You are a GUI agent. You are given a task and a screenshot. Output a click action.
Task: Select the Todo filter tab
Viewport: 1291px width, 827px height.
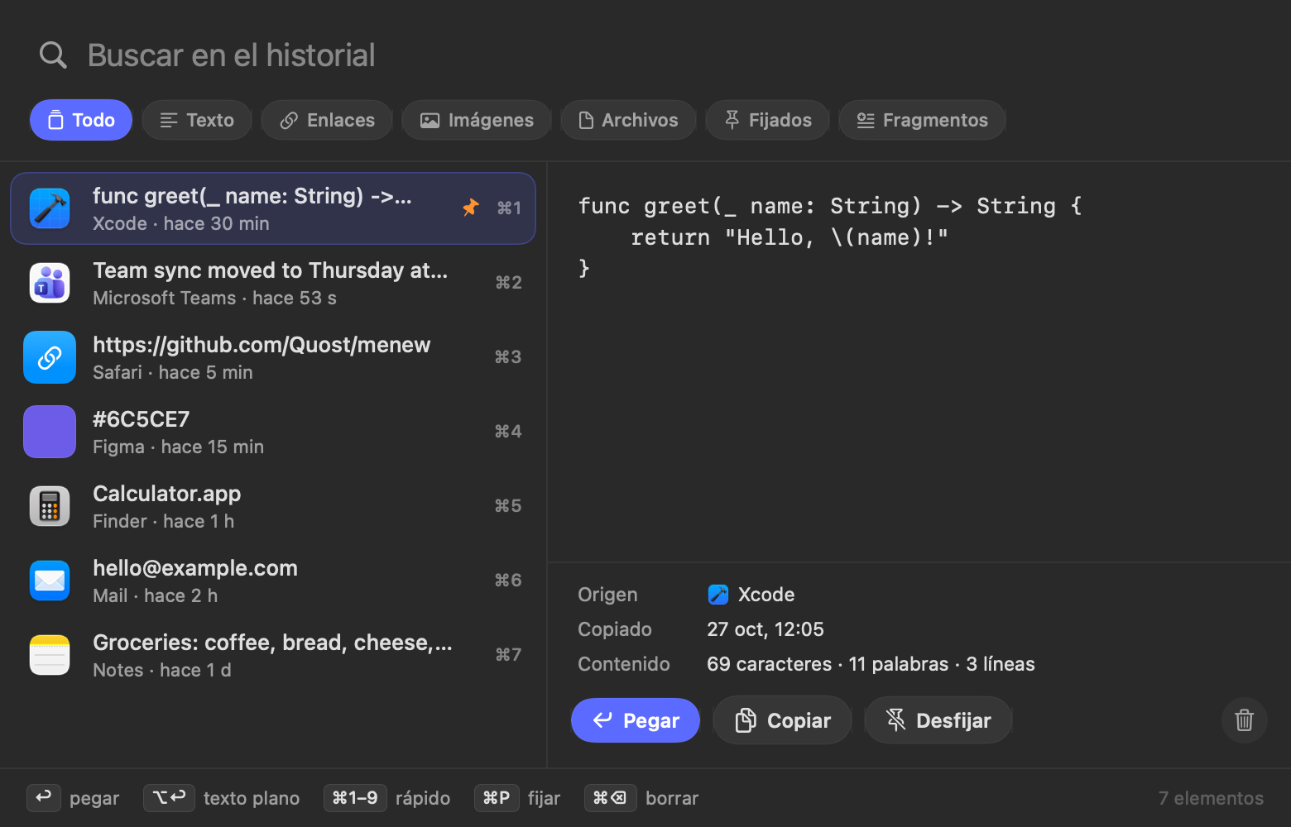pos(81,120)
